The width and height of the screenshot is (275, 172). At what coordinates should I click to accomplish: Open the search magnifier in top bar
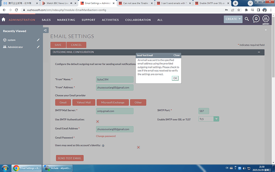[247, 19]
